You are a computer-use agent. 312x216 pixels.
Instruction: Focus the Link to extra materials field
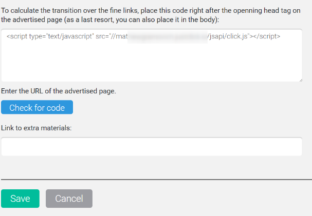[x=152, y=147]
